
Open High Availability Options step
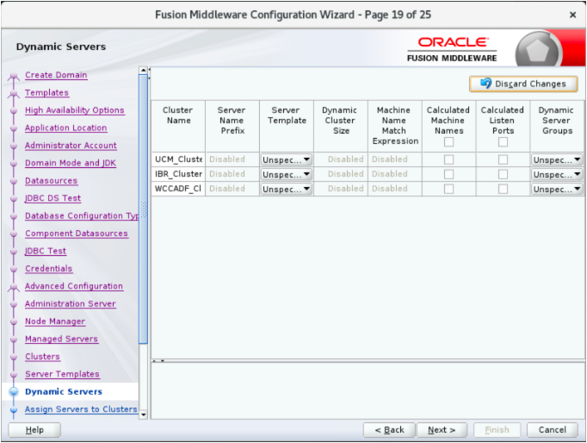(75, 110)
